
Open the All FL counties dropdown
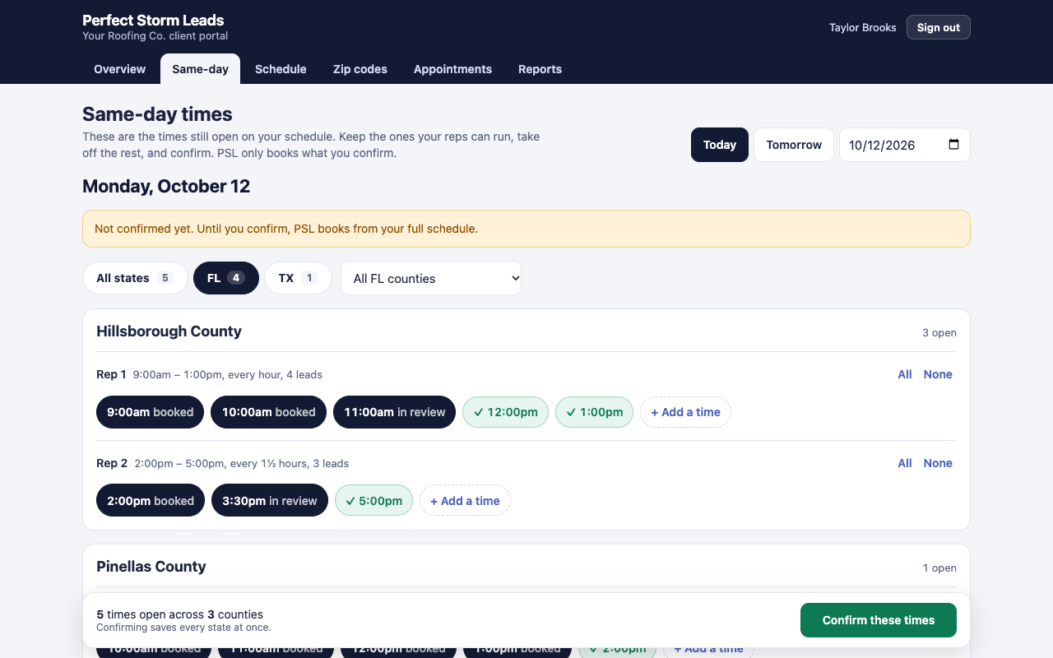point(431,278)
